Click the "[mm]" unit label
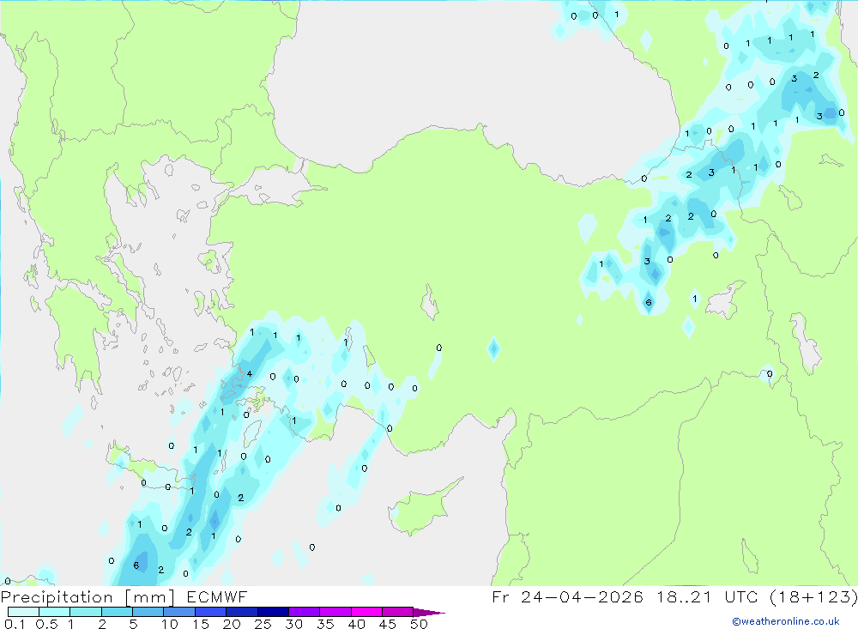 pos(150,597)
